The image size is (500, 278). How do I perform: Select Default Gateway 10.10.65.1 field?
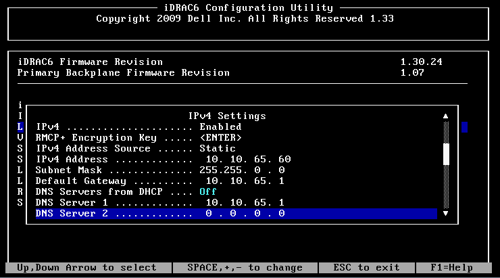[x=245, y=181]
